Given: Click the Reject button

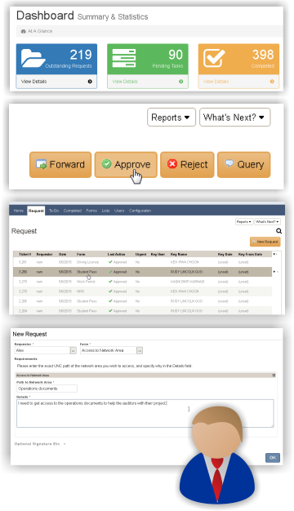Looking at the screenshot, I should click(187, 165).
